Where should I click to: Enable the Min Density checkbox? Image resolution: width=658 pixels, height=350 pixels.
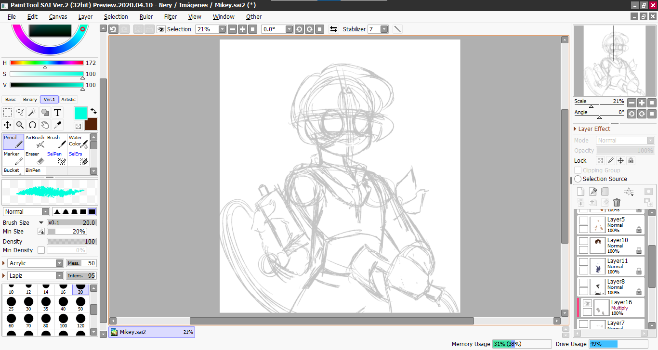tap(41, 250)
